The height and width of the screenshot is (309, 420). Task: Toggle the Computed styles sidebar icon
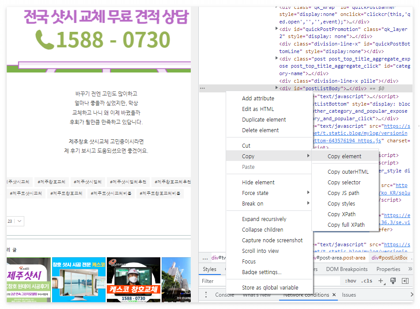click(405, 280)
